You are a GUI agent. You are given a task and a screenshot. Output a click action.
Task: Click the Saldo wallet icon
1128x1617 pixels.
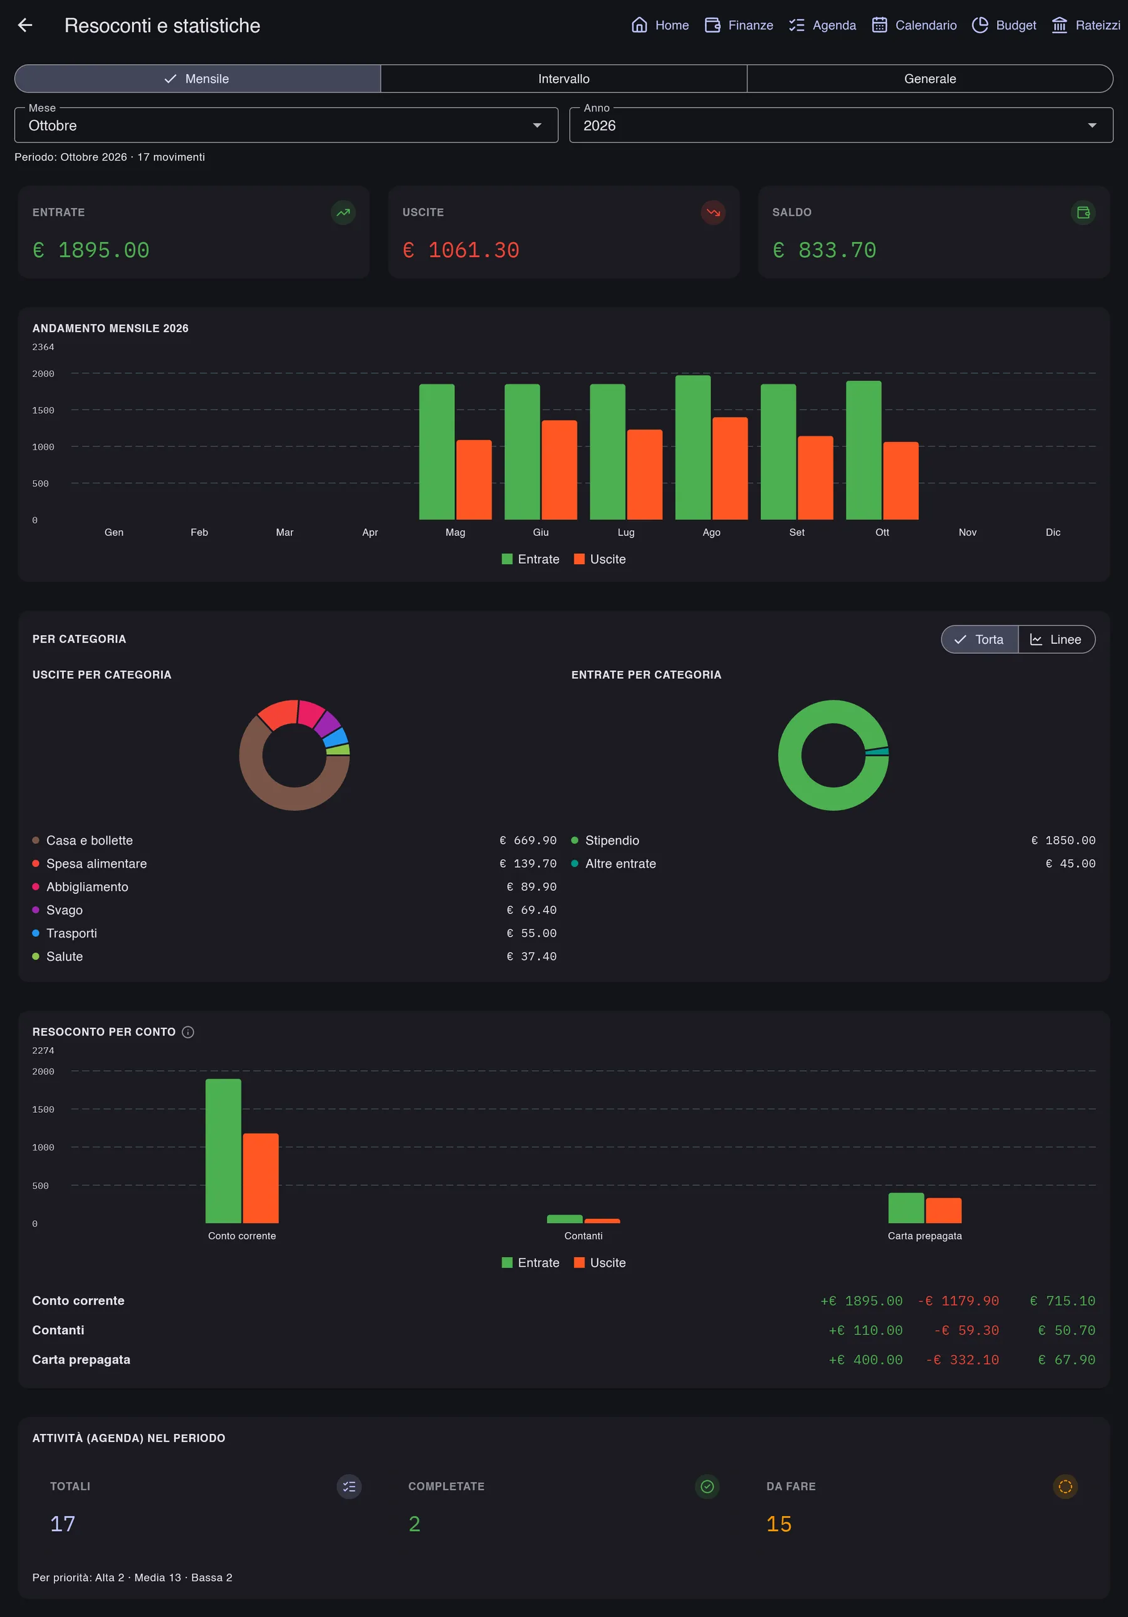pyautogui.click(x=1083, y=212)
